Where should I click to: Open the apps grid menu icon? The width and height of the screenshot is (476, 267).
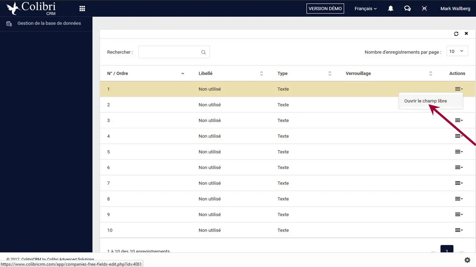coord(82,9)
